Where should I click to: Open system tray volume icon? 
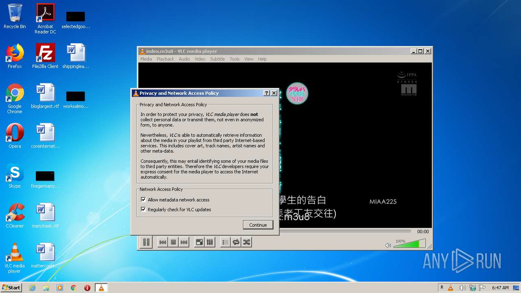tap(462, 288)
